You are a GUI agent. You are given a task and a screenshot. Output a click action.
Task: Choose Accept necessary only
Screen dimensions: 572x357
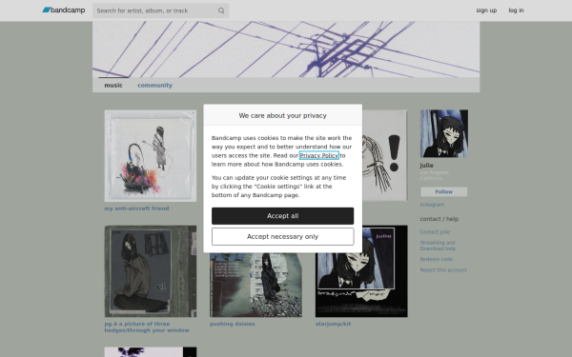click(x=282, y=237)
